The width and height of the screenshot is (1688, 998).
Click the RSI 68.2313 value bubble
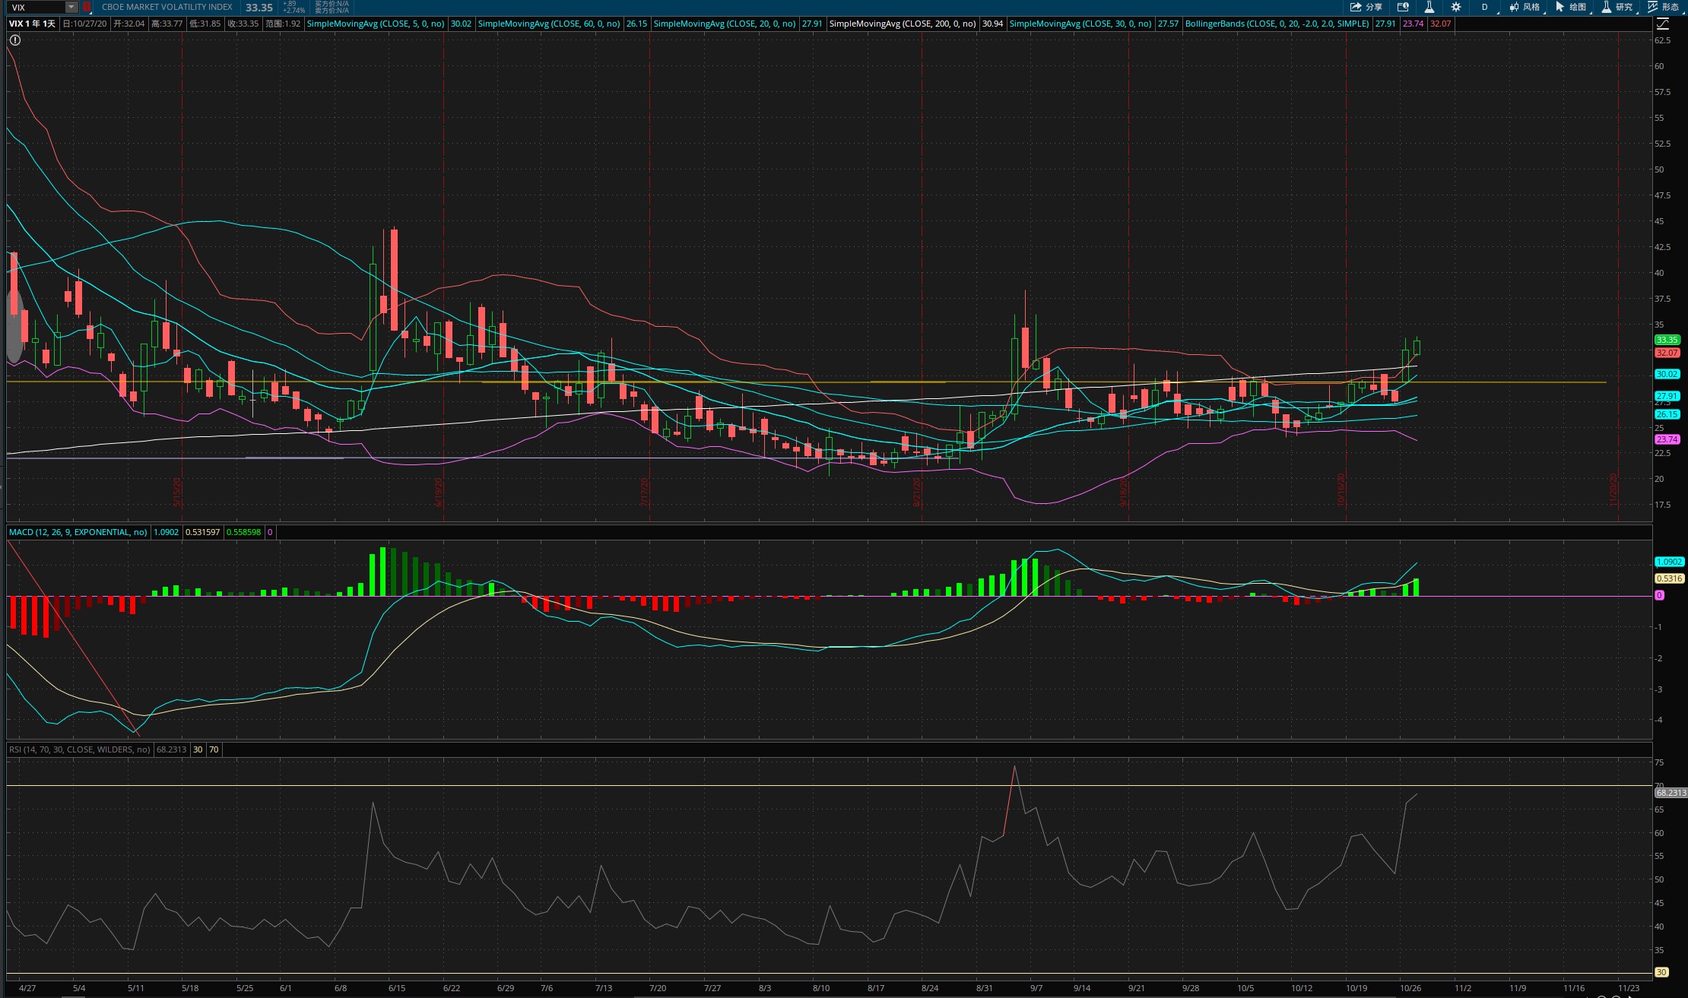pyautogui.click(x=1671, y=793)
